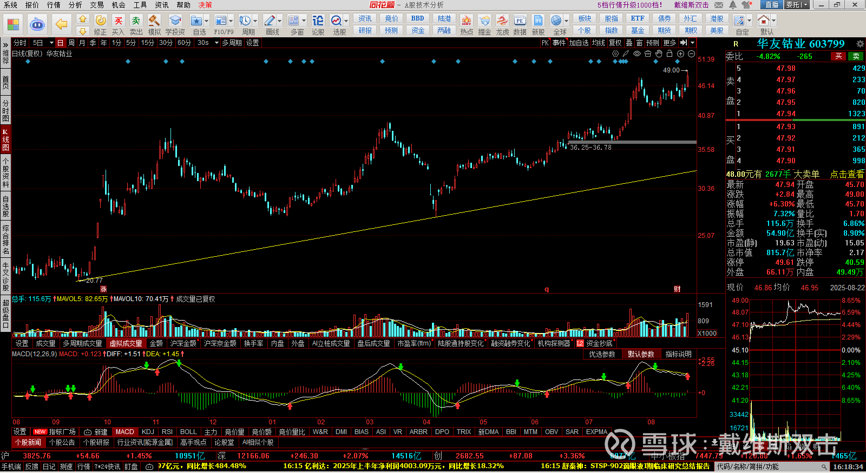Click the red 买入 buy icon
866x473 pixels.
119,21
